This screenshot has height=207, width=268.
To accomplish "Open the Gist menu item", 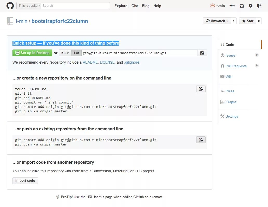I will (x=134, y=6).
